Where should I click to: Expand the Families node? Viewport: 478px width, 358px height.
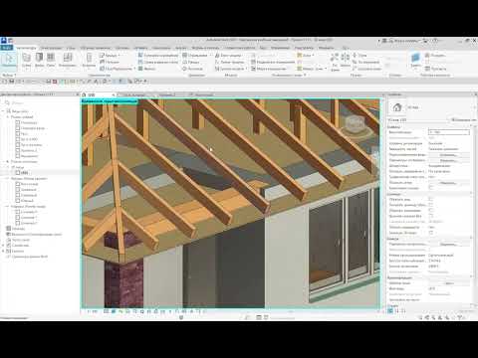click(x=4, y=246)
